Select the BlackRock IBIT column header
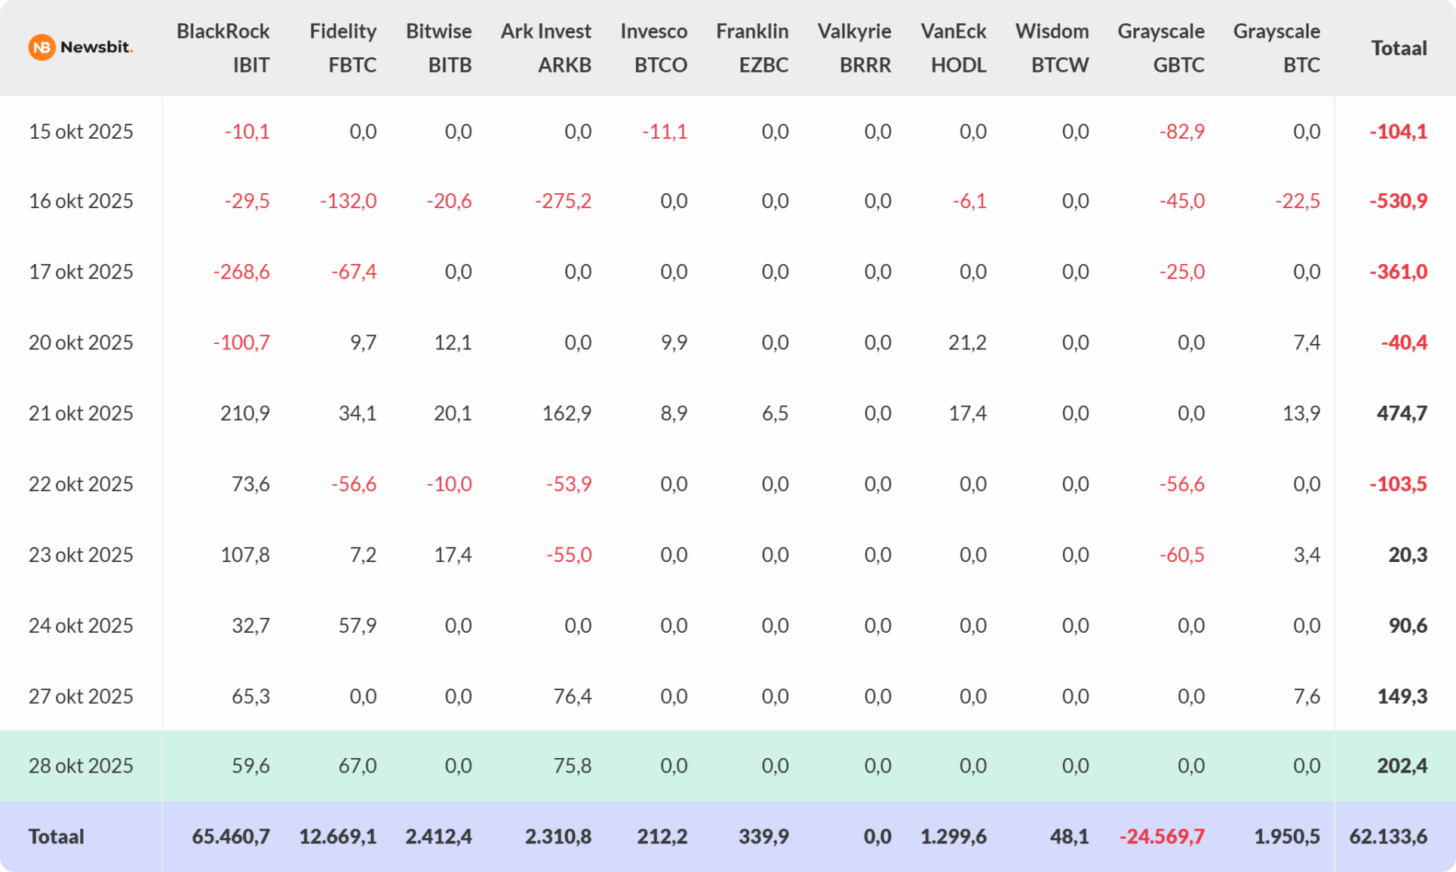 (223, 48)
